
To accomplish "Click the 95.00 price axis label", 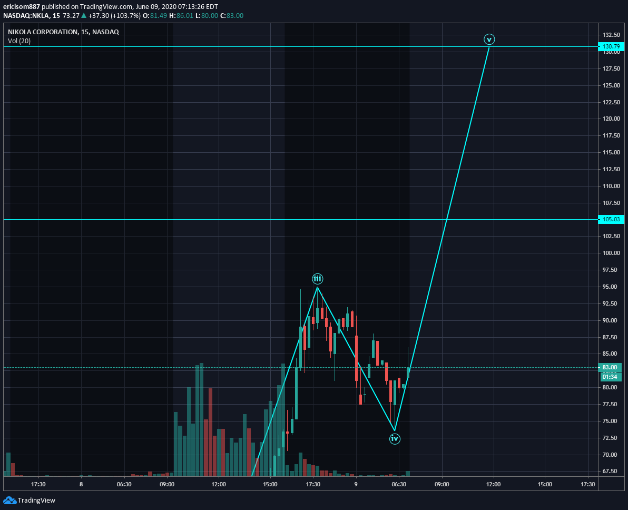I will 610,287.
